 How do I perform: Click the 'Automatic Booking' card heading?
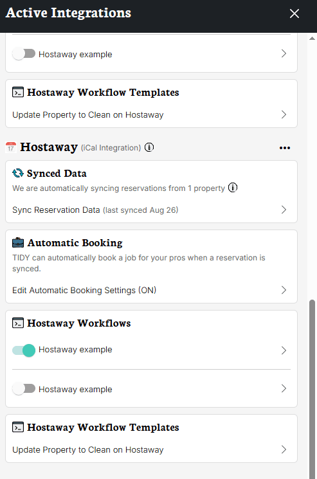click(75, 242)
